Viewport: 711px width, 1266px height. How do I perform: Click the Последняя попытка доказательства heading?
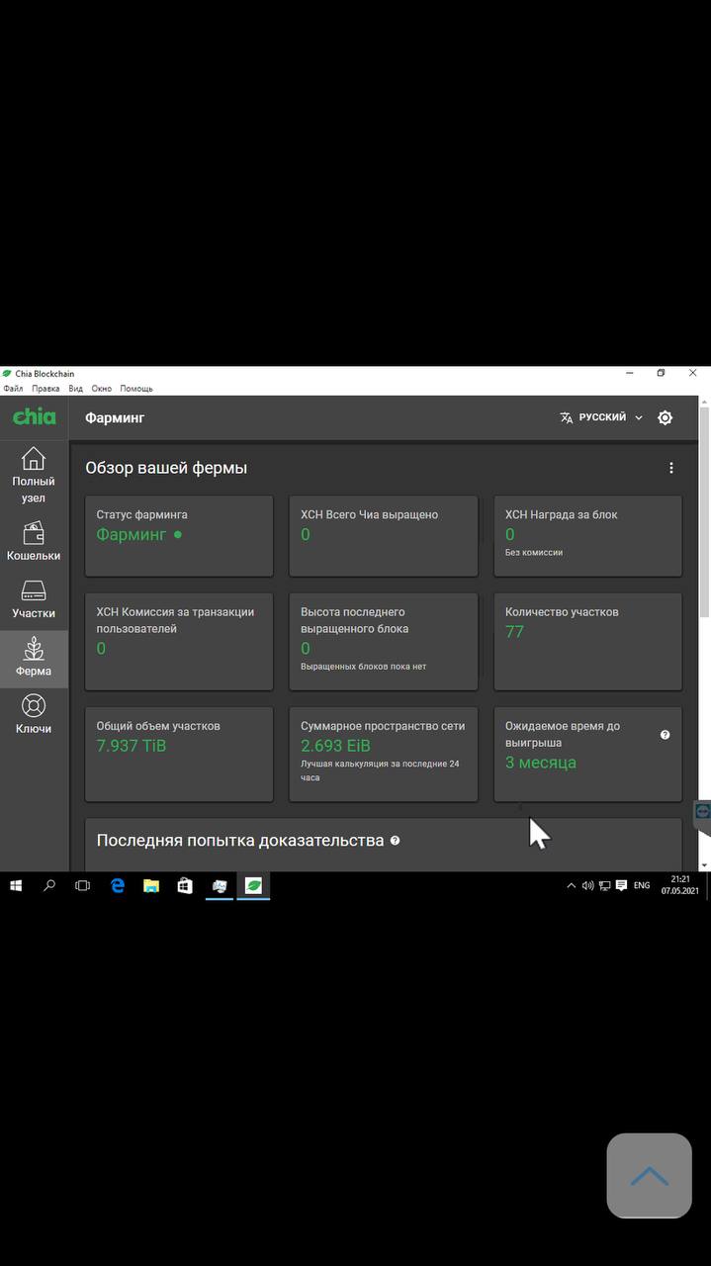pos(240,841)
